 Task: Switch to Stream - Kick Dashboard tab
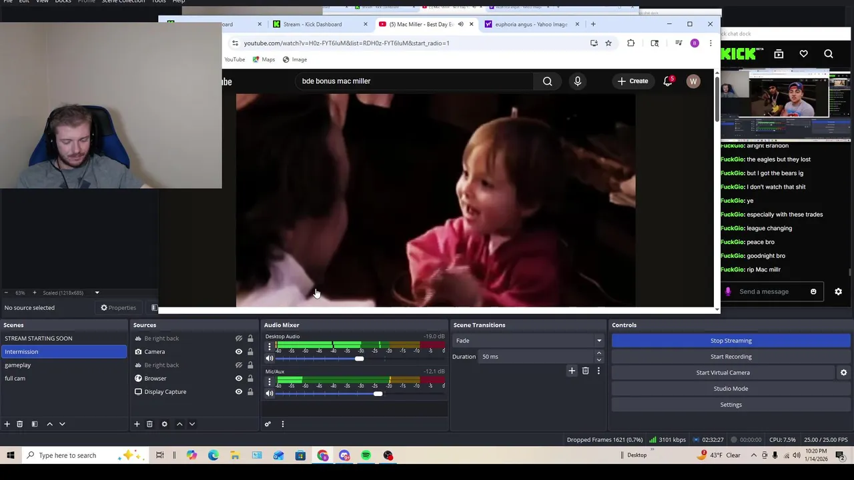tap(312, 25)
